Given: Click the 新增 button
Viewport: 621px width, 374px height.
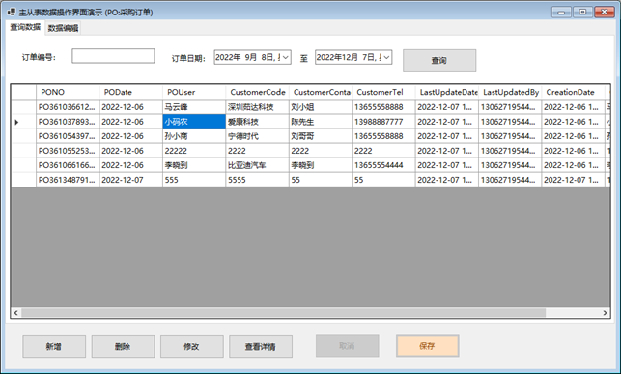Looking at the screenshot, I should click(54, 346).
